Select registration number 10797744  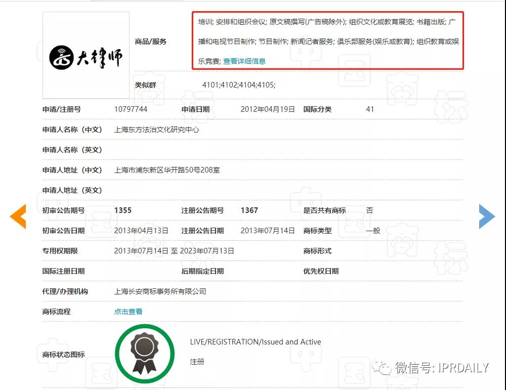[x=131, y=109]
